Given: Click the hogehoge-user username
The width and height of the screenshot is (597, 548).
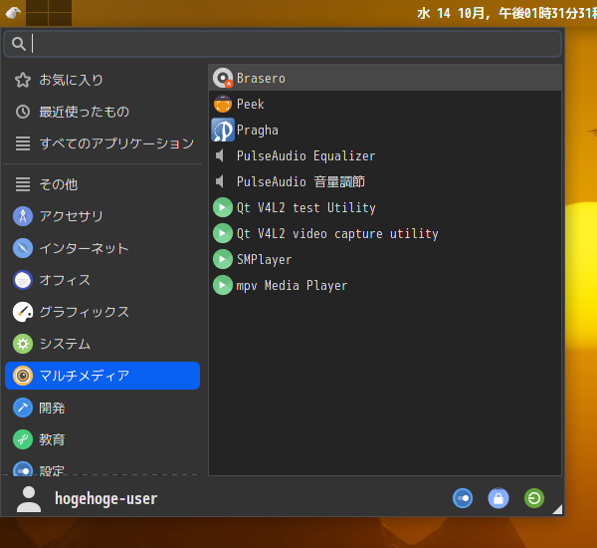Looking at the screenshot, I should (x=105, y=499).
